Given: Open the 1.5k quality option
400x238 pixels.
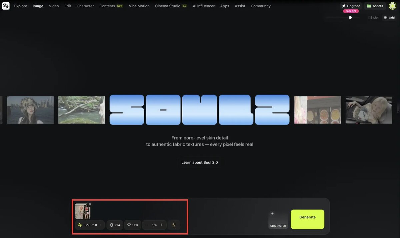Looking at the screenshot, I should (133, 225).
